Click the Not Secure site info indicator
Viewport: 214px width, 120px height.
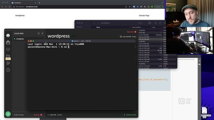tap(19, 7)
